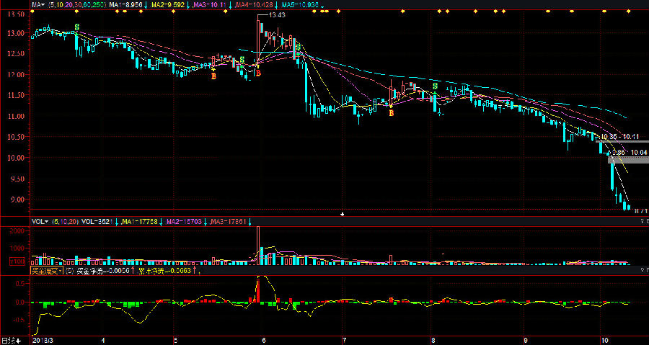The height and width of the screenshot is (345, 649).
Task: Click the rightmost green S sell signal
Action: coord(435,86)
